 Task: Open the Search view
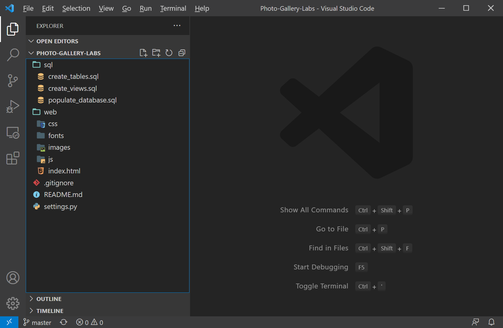coord(13,54)
